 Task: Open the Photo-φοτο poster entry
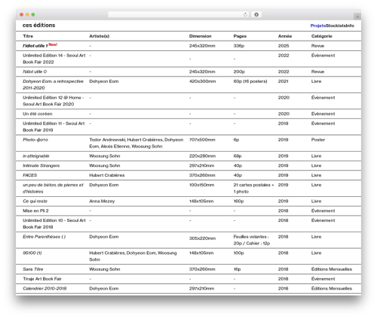[x=35, y=140]
